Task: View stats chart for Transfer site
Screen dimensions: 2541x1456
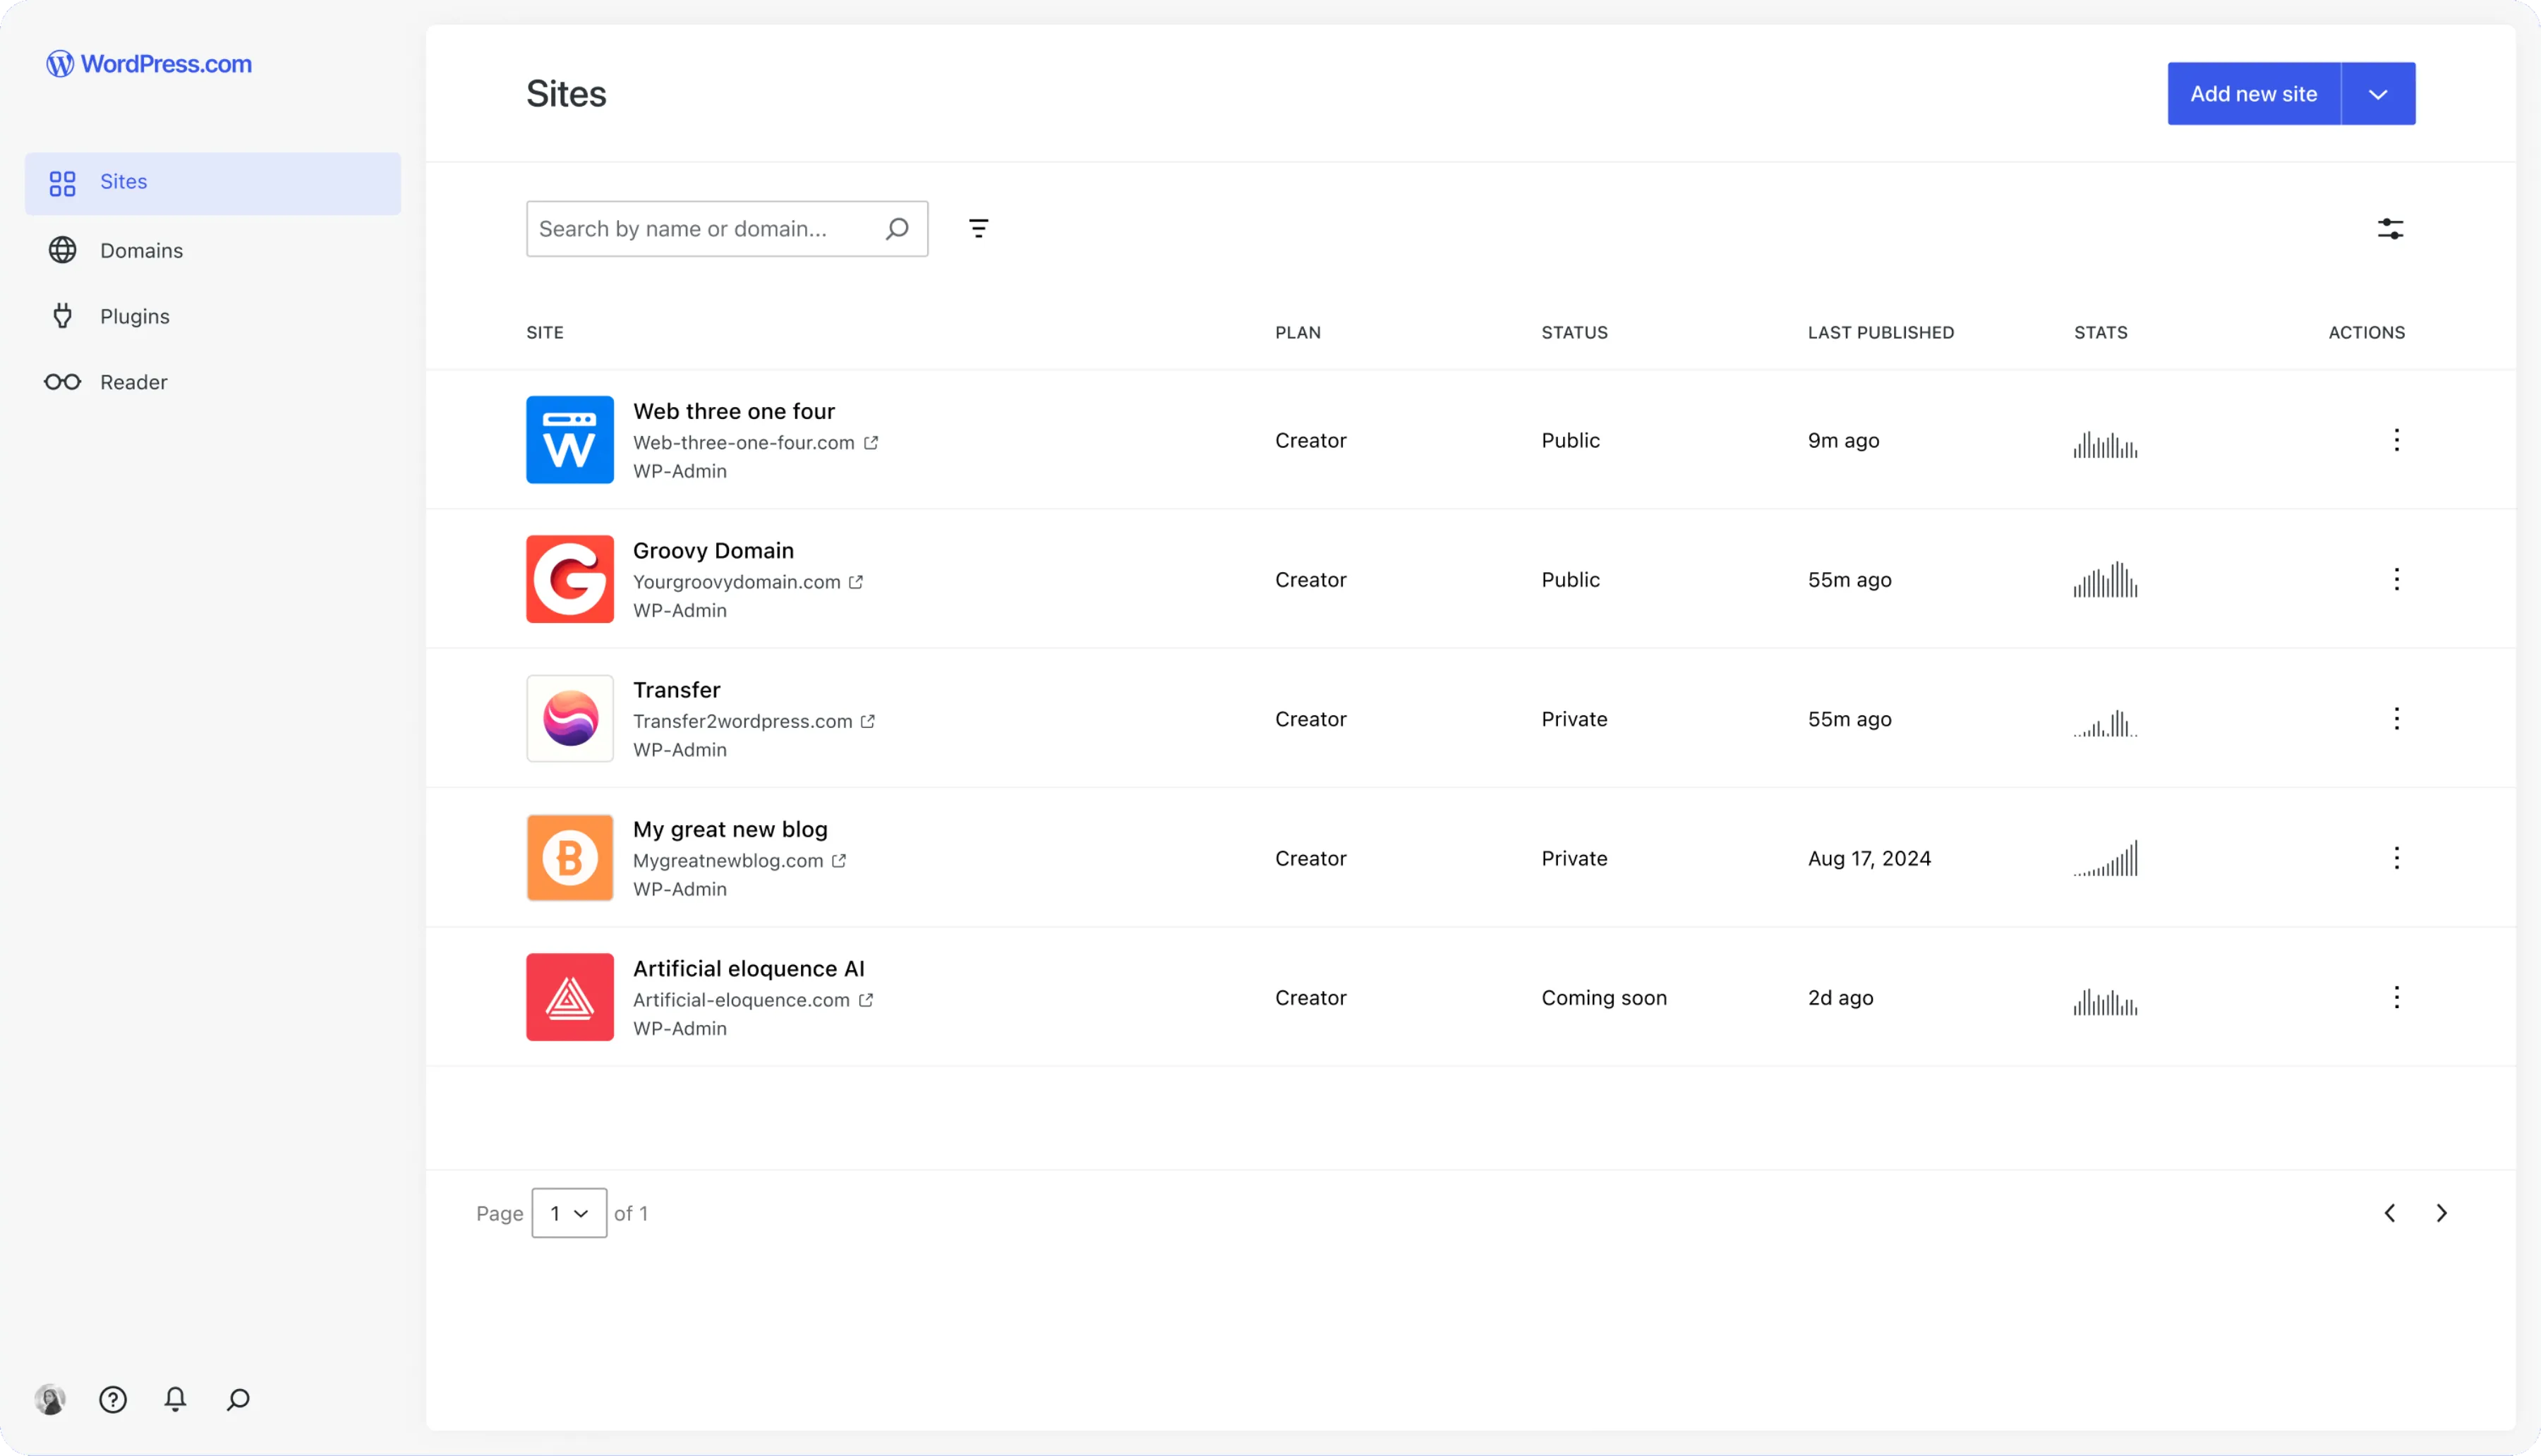Action: [2105, 723]
